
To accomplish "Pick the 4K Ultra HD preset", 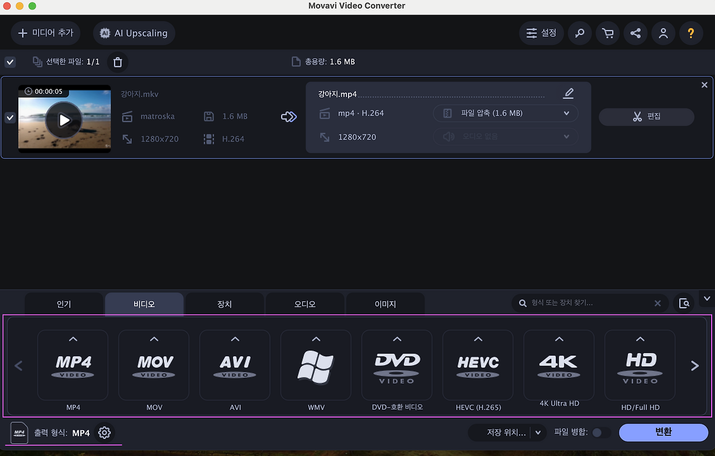I will pyautogui.click(x=559, y=365).
